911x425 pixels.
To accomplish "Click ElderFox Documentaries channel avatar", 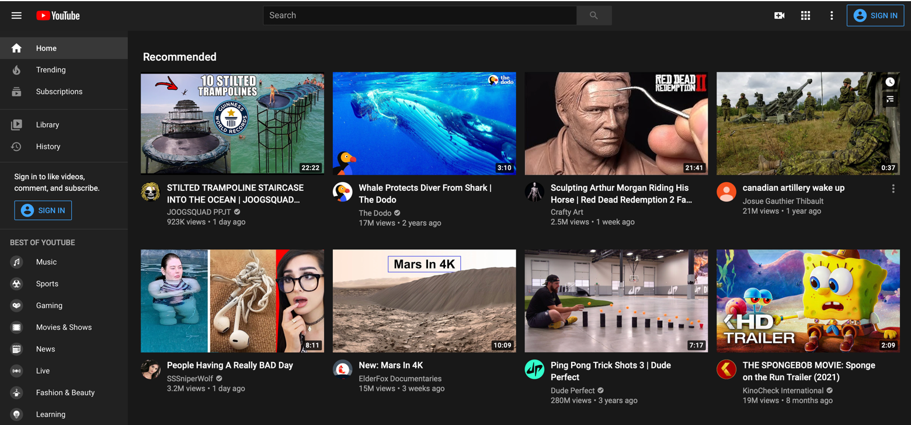I will (x=343, y=370).
